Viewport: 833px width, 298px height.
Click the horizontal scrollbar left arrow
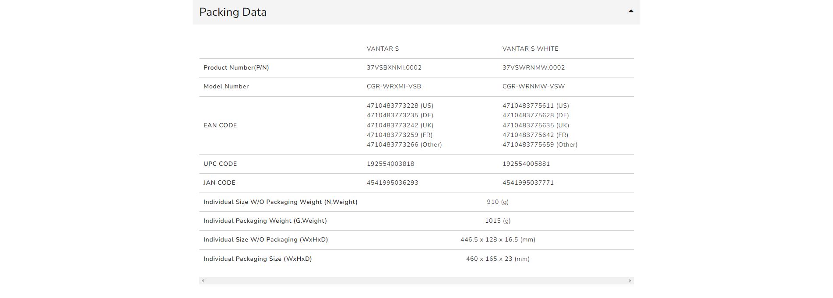[203, 281]
